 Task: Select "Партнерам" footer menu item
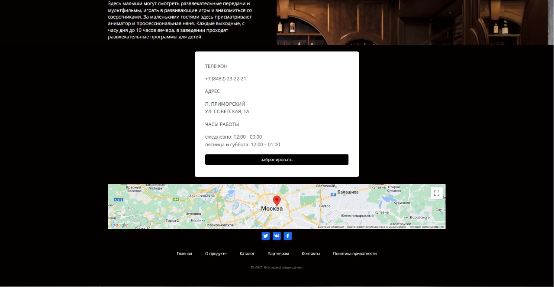[x=278, y=254]
